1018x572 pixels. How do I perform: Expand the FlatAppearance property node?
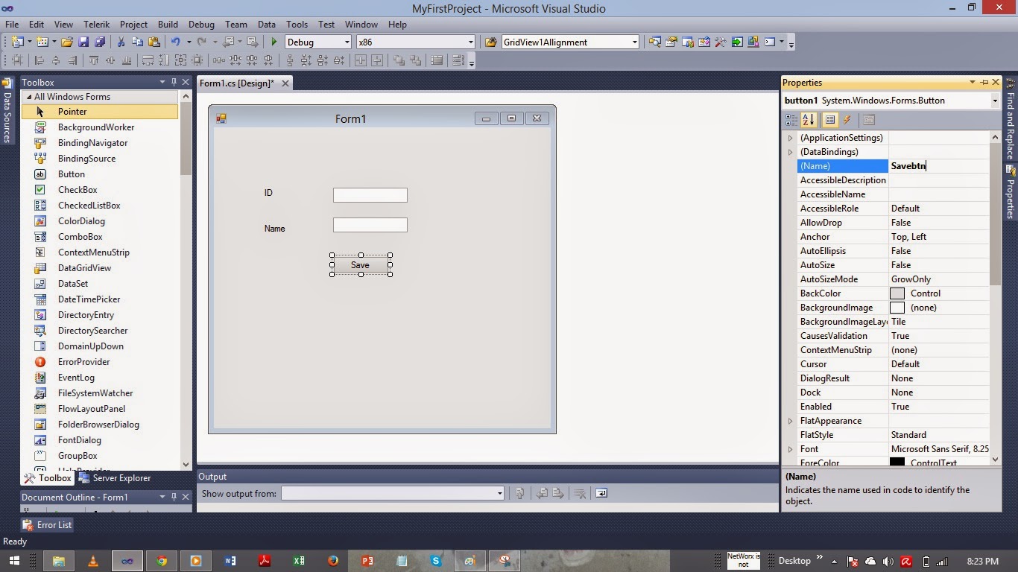pyautogui.click(x=790, y=421)
